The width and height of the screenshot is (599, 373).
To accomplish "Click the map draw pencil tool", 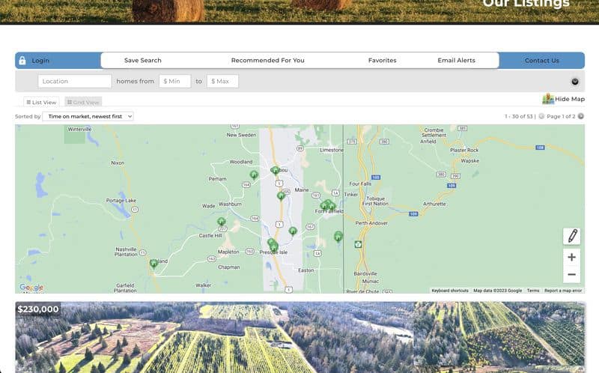I will pos(571,236).
